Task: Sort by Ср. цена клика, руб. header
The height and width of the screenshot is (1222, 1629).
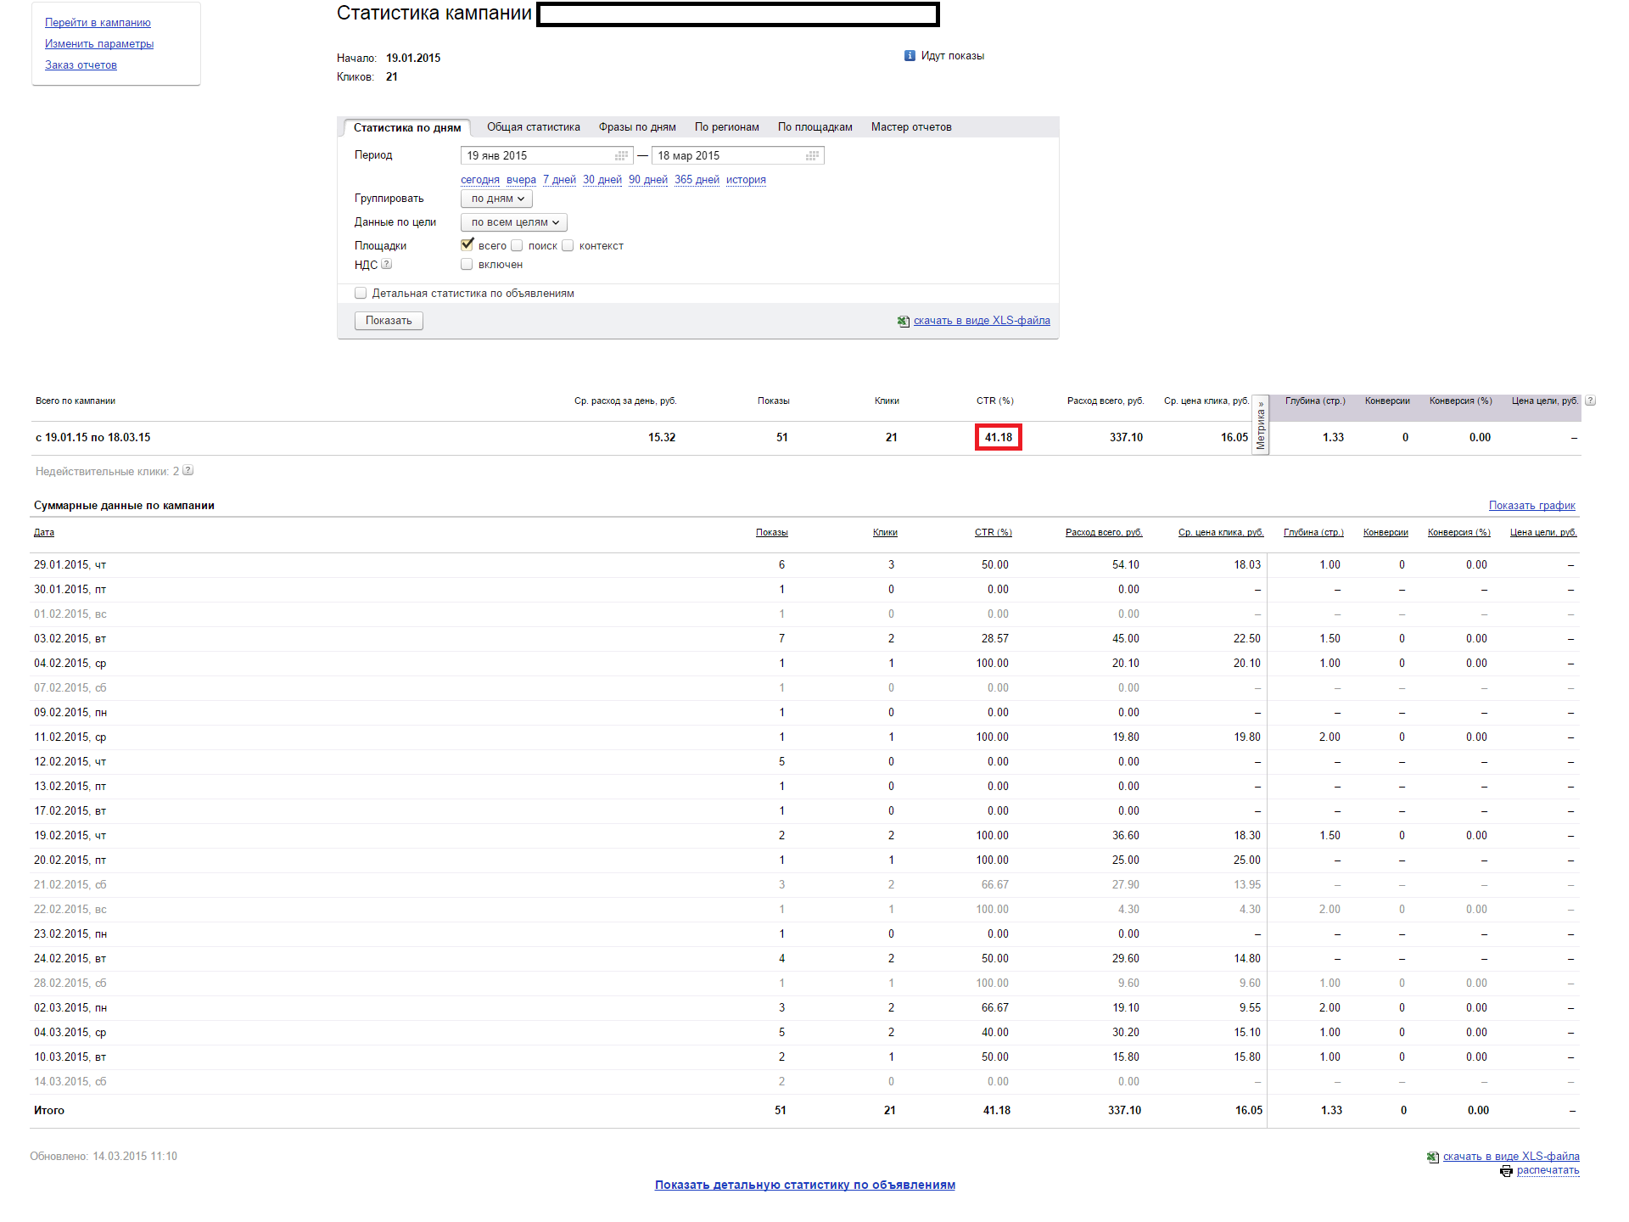Action: 1221,533
